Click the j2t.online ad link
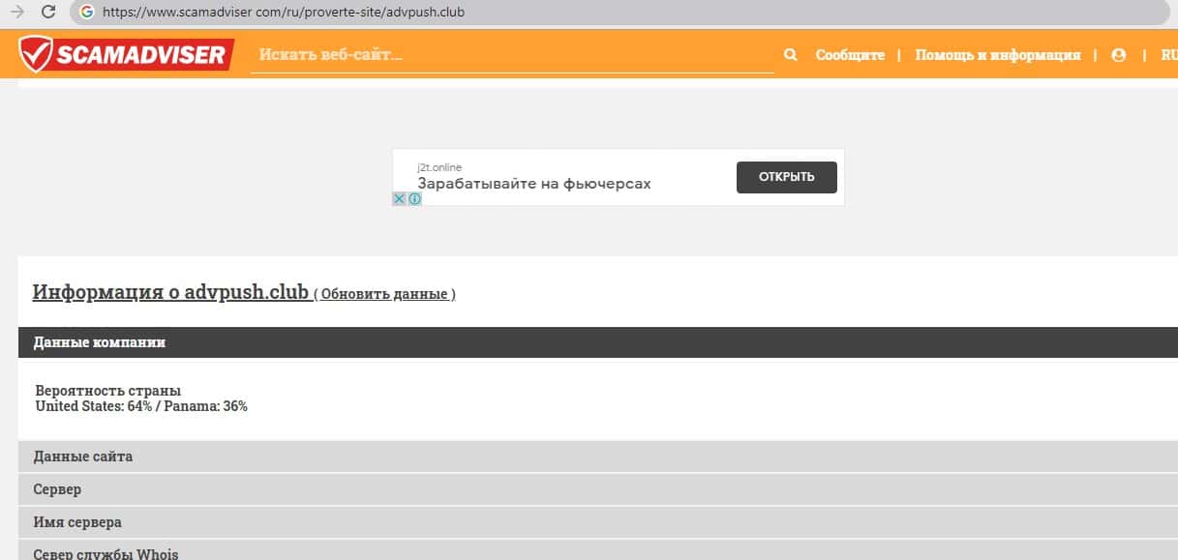This screenshot has width=1178, height=560. [439, 167]
